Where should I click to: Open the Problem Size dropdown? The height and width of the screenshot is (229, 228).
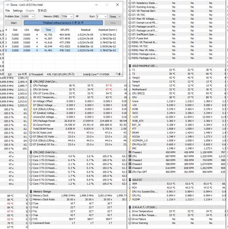pos(28,17)
